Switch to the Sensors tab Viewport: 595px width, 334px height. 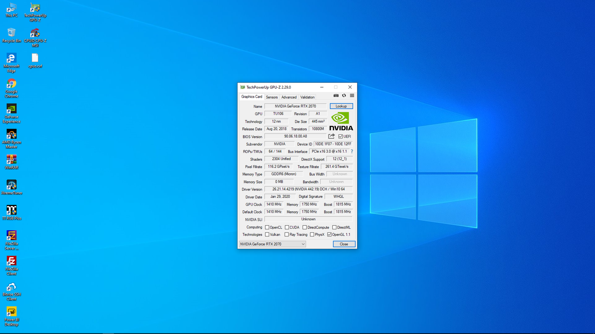click(x=272, y=97)
